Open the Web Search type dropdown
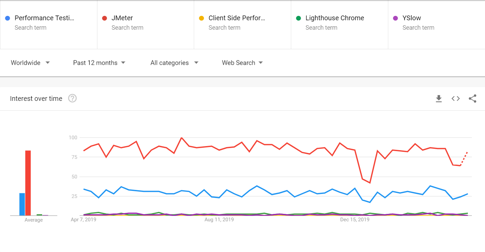Image resolution: width=485 pixels, height=252 pixels. click(242, 63)
